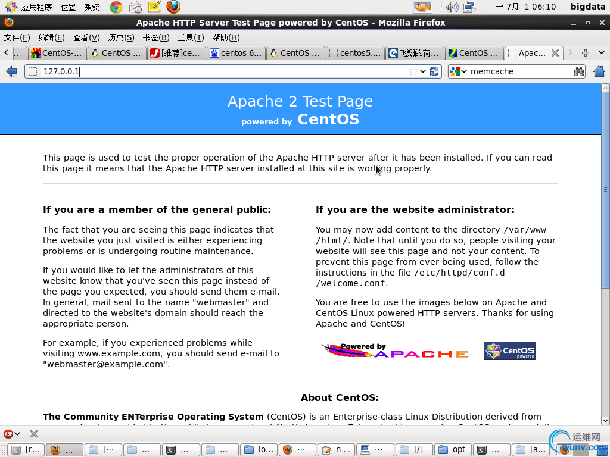Close the add-on bar with X
The image size is (610, 457).
point(34,434)
